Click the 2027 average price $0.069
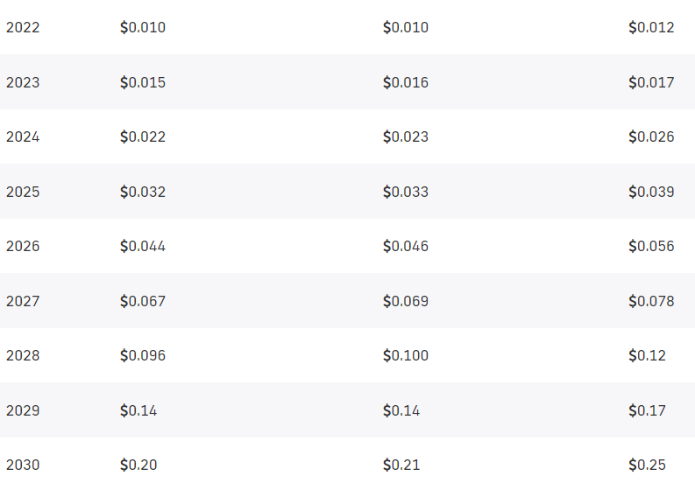Screen dimensions: 695x490 tap(406, 301)
